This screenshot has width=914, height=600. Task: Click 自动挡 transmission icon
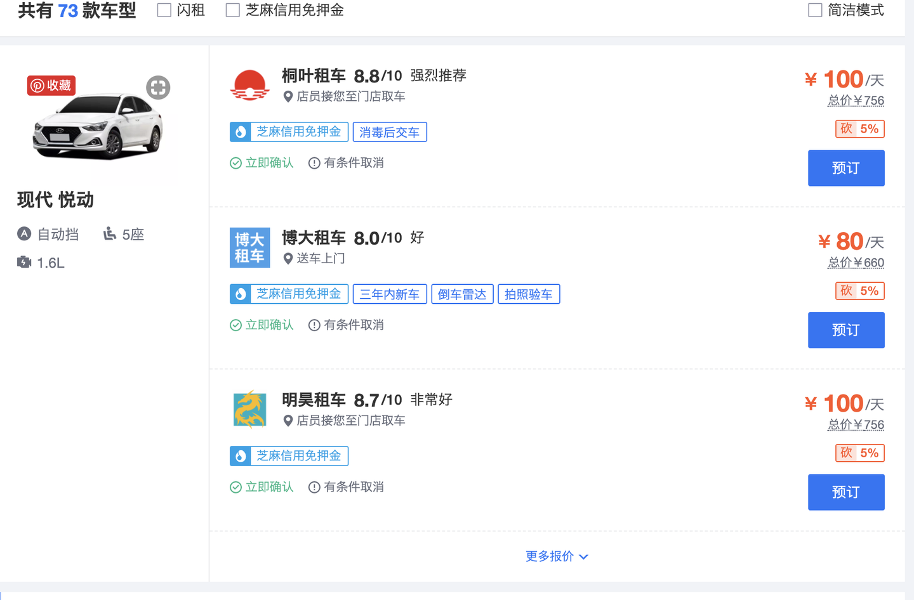(24, 234)
